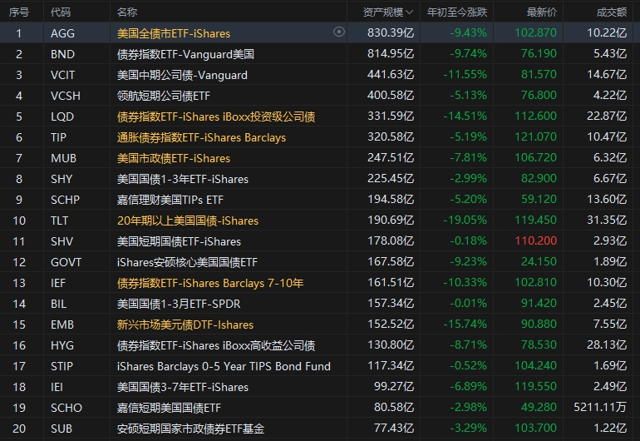This screenshot has width=640, height=441.
Task: Sort by the 年初至今涨跌 column header
Action: coord(457,12)
